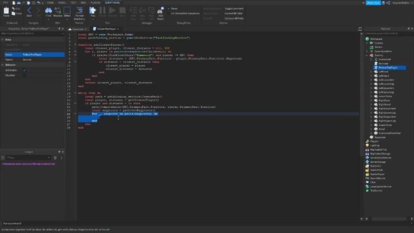Select the Never debug errors option
This screenshot has height=233, width=414.
173,8
